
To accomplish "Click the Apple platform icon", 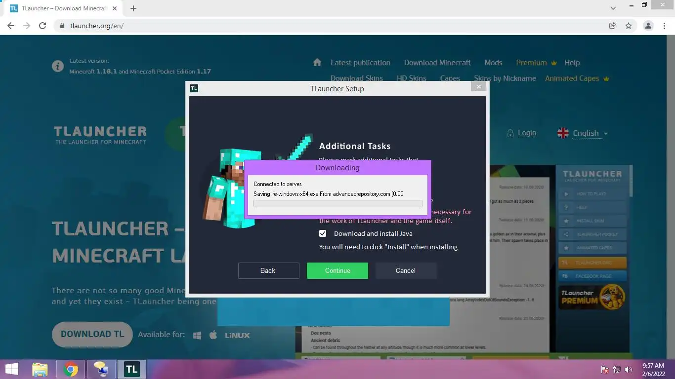I will [x=213, y=335].
